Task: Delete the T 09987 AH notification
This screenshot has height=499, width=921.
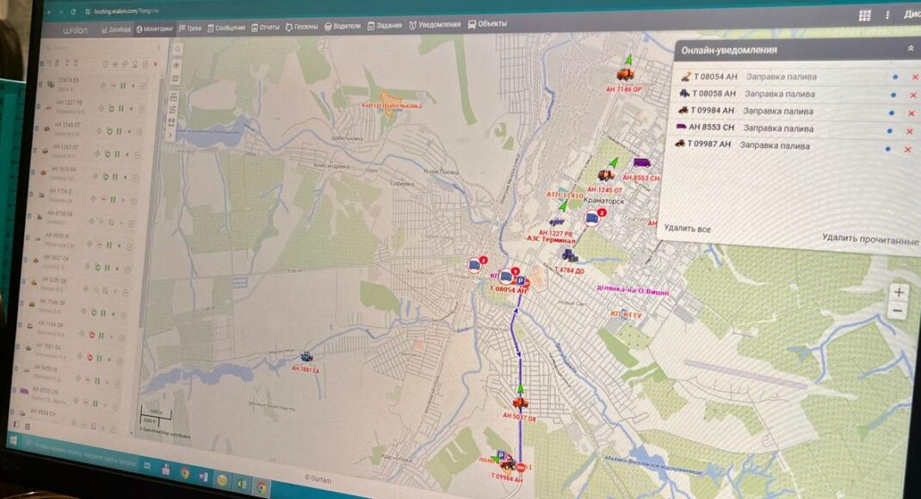Action: pyautogui.click(x=907, y=150)
